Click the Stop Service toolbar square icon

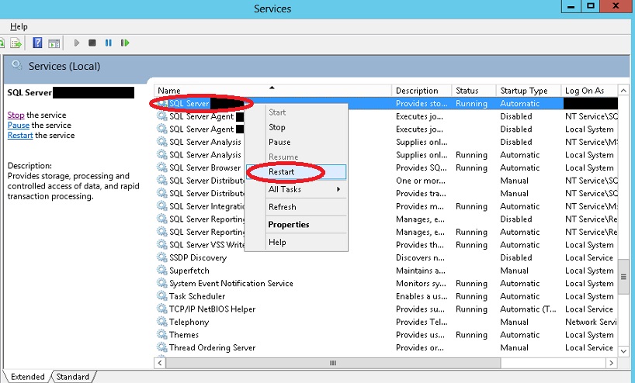pyautogui.click(x=92, y=43)
